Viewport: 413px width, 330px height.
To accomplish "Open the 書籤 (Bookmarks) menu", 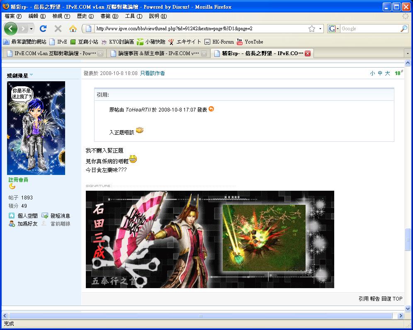I will [x=109, y=16].
